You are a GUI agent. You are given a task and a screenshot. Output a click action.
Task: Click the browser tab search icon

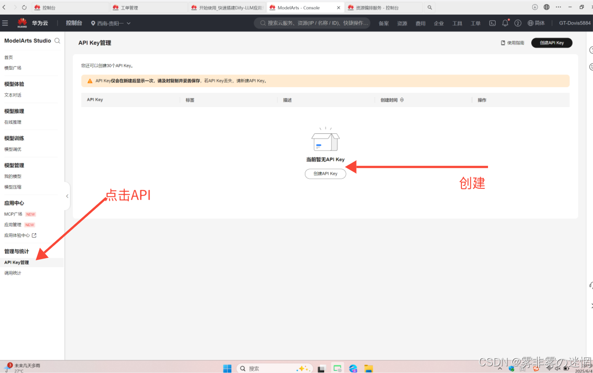pos(430,8)
